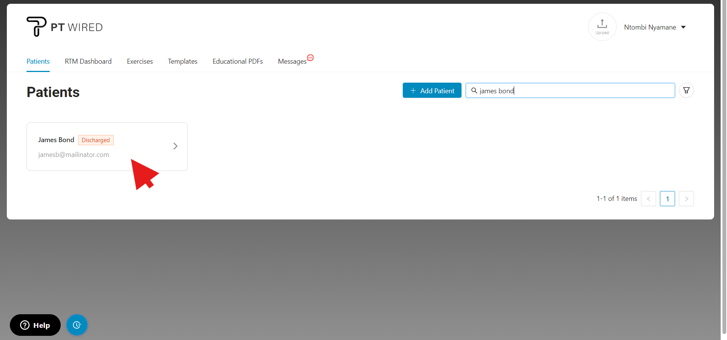
Task: Expand the Ntombi Nyamane user dropdown
Action: [x=655, y=27]
